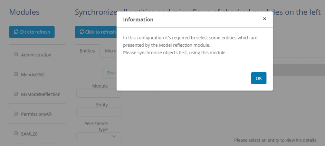The width and height of the screenshot is (325, 146).
Task: Click the Modules refresh button label
Action: [x=35, y=32]
